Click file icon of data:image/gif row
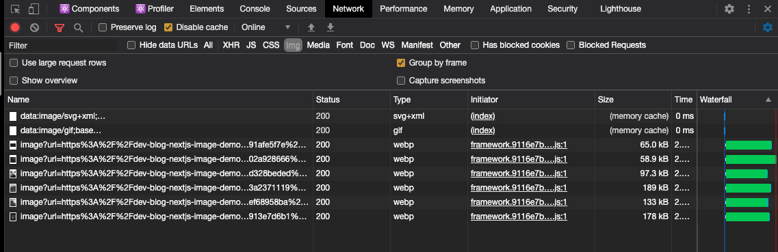 pyautogui.click(x=14, y=130)
